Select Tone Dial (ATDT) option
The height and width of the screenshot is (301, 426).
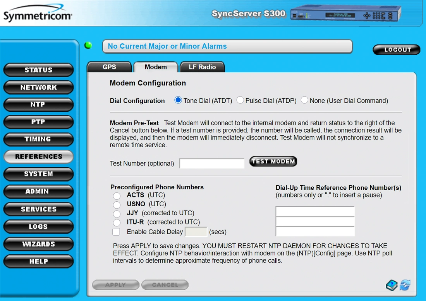pyautogui.click(x=178, y=100)
